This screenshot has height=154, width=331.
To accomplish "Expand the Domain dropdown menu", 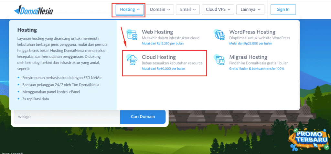I will [x=160, y=9].
